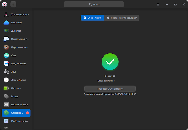Open the Персонализация palette icon
This screenshot has width=188, height=130.
pos(6,47)
